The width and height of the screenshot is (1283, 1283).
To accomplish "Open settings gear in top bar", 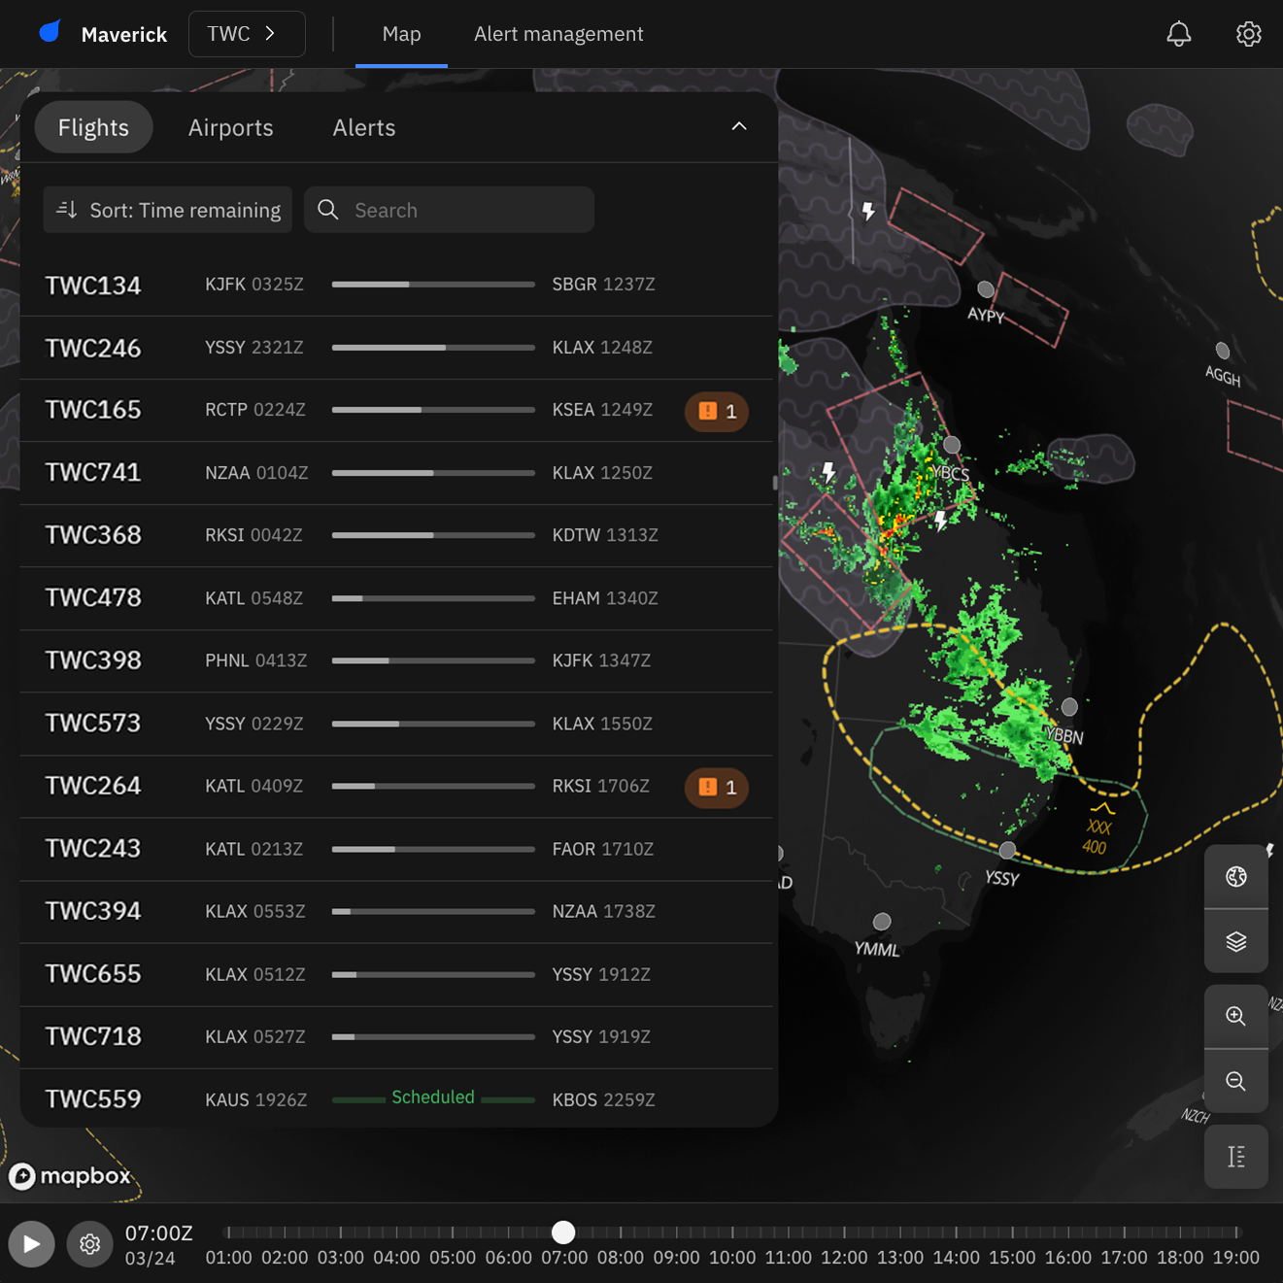I will pyautogui.click(x=1248, y=34).
